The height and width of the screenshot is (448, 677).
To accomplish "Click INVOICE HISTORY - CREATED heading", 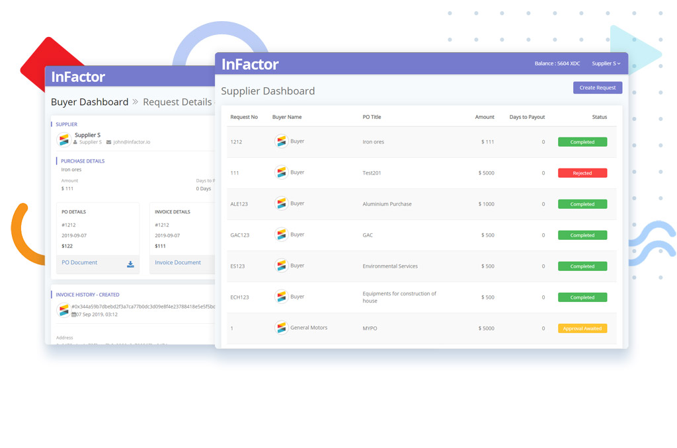I will click(x=87, y=295).
